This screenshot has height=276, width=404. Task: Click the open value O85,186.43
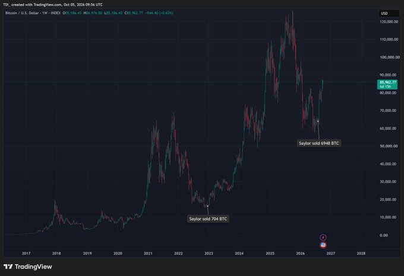coord(72,13)
